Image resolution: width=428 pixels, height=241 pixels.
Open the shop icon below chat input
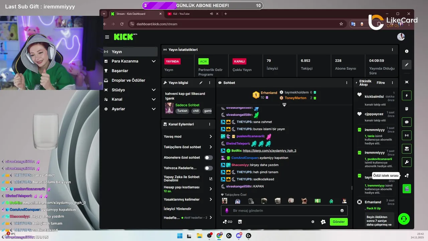(x=240, y=222)
